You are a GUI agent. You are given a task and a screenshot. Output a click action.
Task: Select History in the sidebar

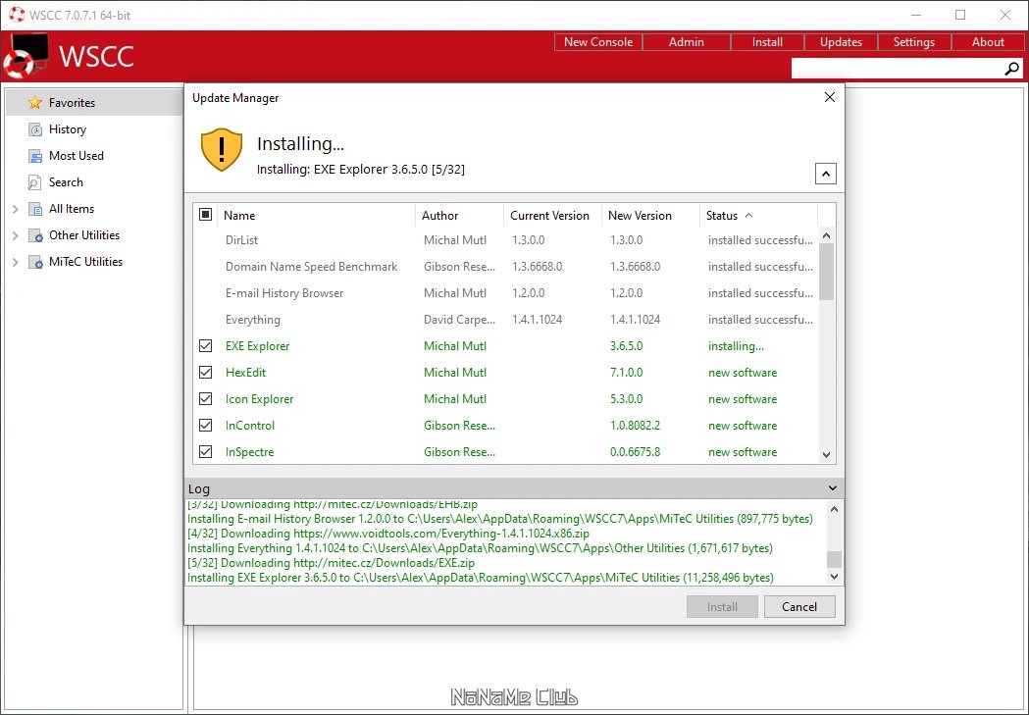coord(94,129)
